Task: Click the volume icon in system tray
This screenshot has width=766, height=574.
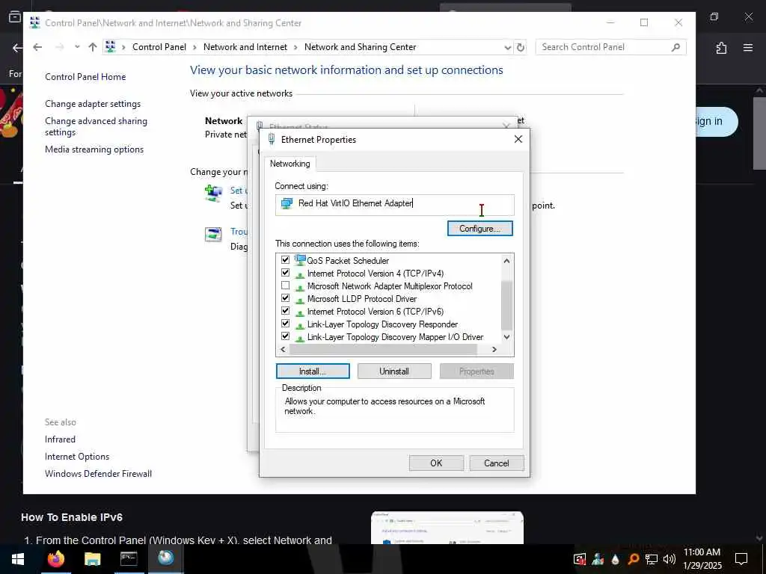Action: (670, 559)
